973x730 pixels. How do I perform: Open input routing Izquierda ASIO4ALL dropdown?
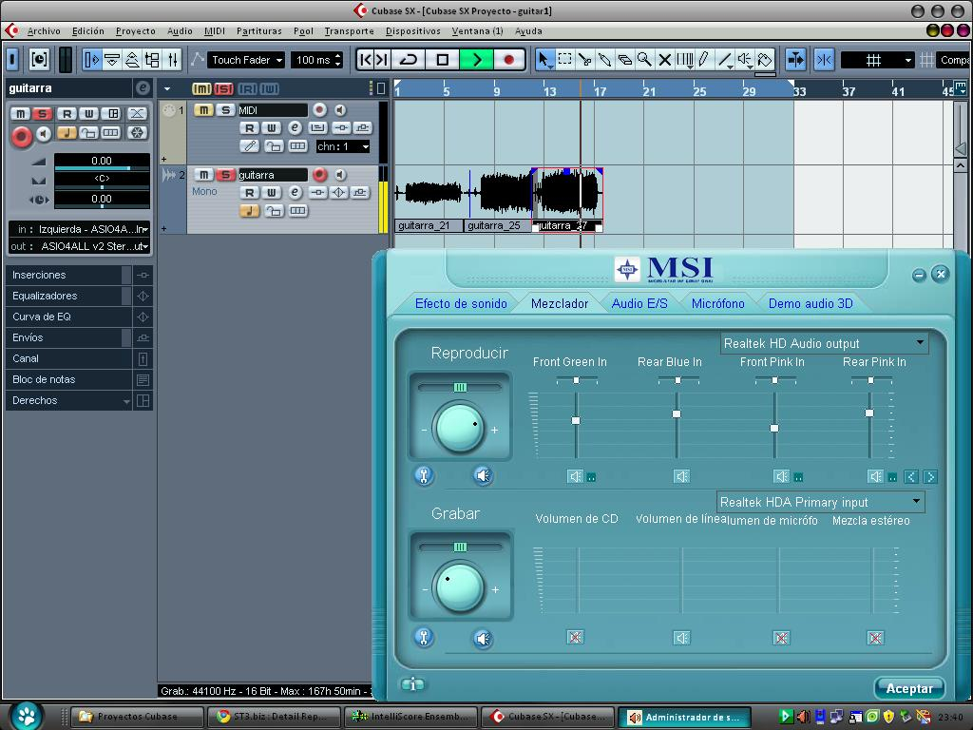80,229
